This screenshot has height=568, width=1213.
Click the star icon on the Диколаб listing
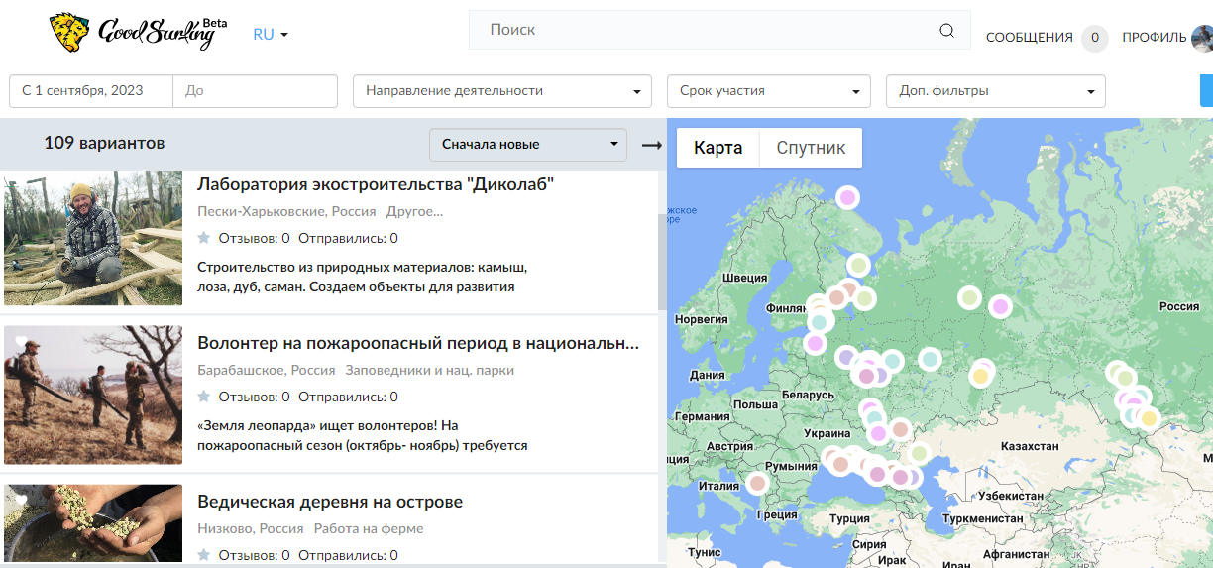[x=204, y=238]
